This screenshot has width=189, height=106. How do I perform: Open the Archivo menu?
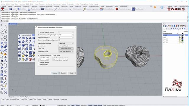[x=3, y=4]
